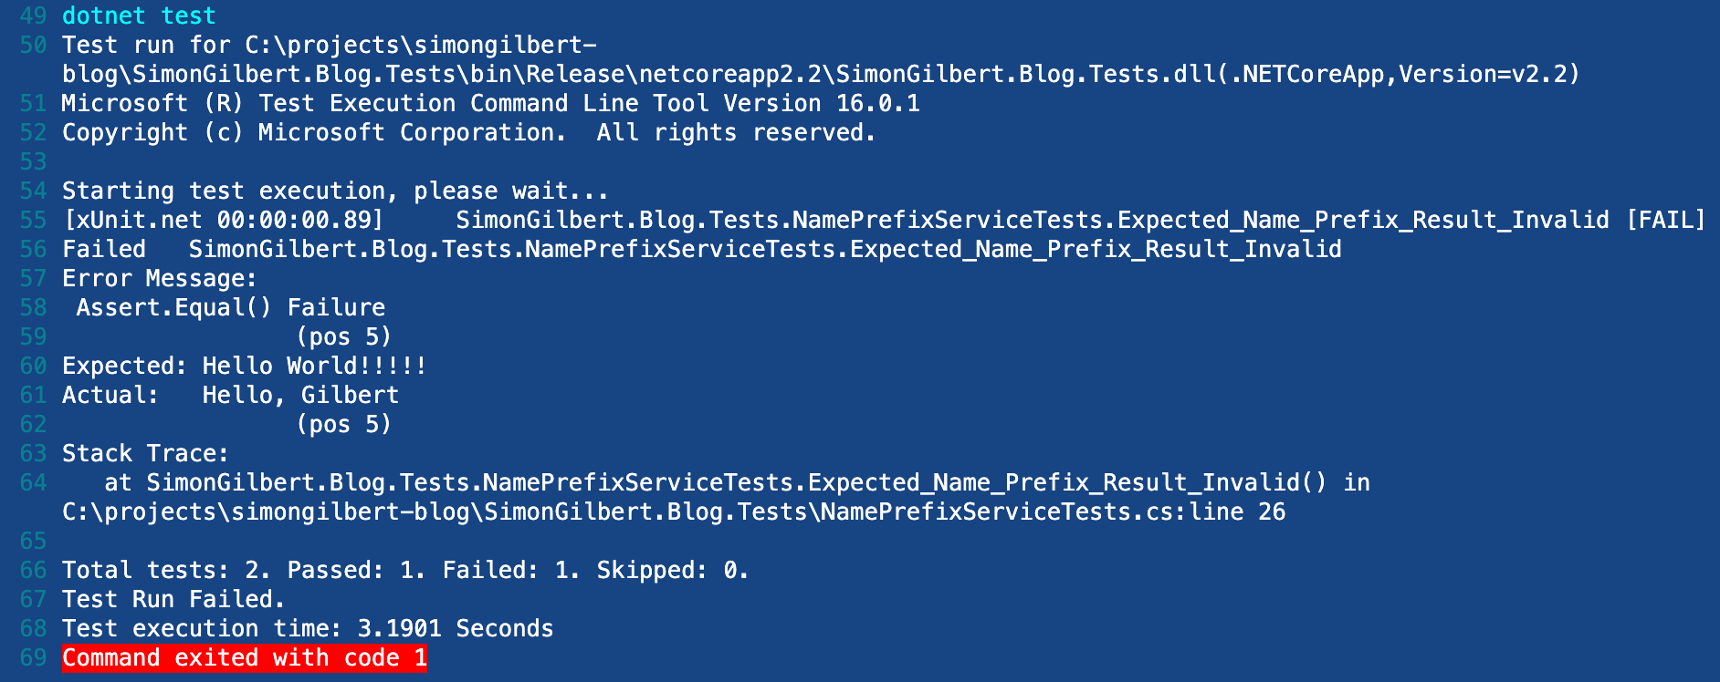The height and width of the screenshot is (682, 1720).
Task: Select the 'Test Run Failed.' line
Action: pyautogui.click(x=173, y=599)
